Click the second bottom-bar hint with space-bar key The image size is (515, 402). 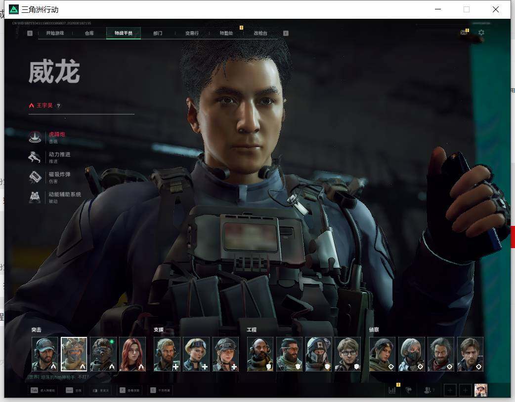[74, 391]
